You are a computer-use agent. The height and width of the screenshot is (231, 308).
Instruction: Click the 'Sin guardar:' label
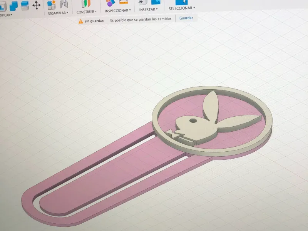(x=94, y=21)
